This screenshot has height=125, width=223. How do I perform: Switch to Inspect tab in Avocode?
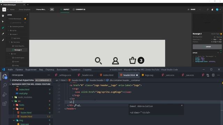(65, 9)
